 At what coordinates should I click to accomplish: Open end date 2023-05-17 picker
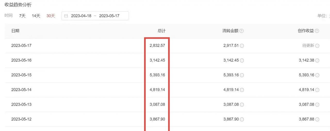pyautogui.click(x=109, y=16)
